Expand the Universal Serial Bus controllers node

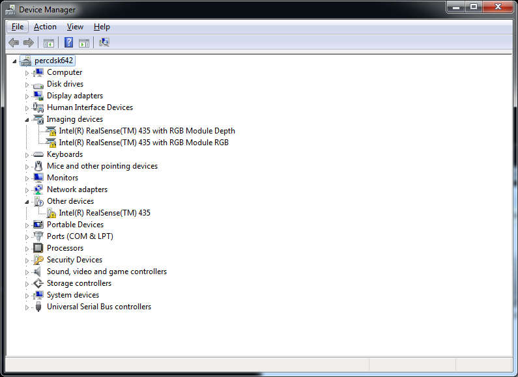[x=27, y=307]
